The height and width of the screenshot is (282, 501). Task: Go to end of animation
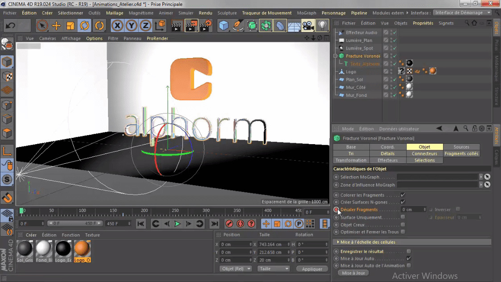pos(215,224)
